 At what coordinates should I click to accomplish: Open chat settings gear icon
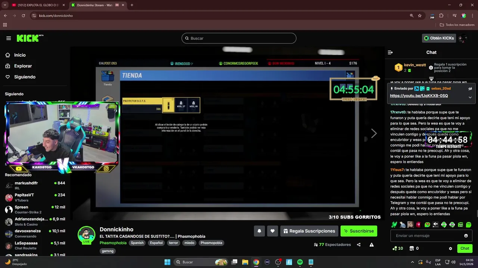click(x=450, y=248)
